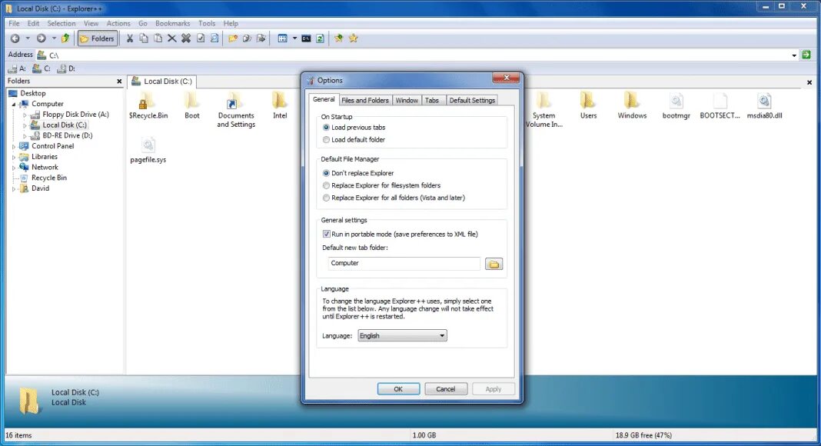The image size is (821, 446).
Task: Open the Actions menu
Action: pyautogui.click(x=118, y=23)
